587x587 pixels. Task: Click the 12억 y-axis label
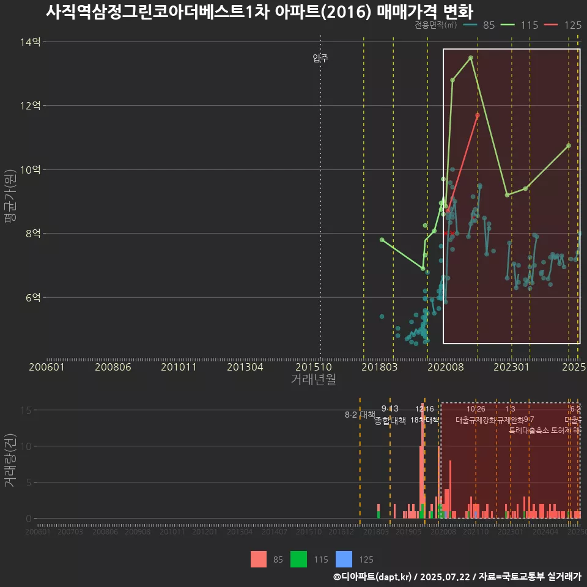31,106
